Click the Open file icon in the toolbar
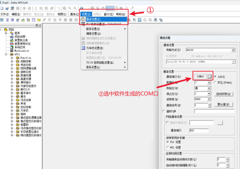The image size is (240, 169). click(7, 8)
